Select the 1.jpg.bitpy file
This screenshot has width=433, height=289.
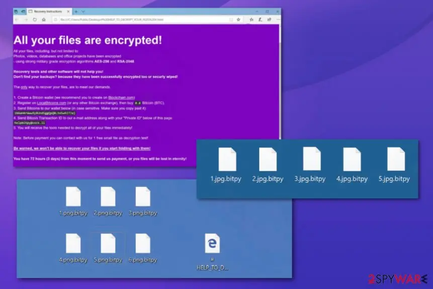226,165
